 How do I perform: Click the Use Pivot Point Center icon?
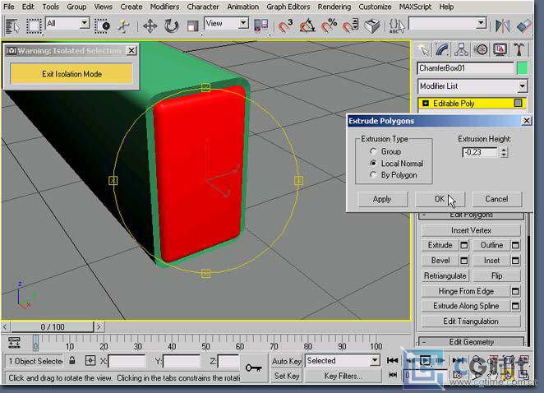(261, 26)
